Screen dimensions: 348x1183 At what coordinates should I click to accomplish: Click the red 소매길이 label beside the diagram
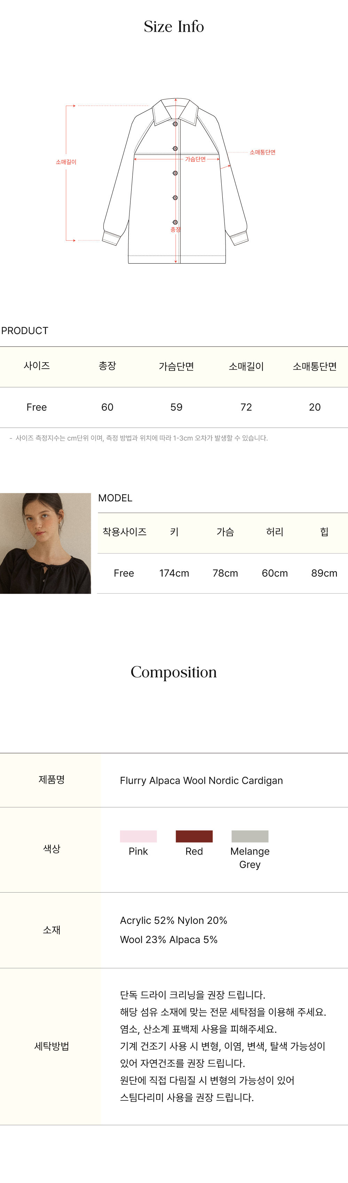66,162
